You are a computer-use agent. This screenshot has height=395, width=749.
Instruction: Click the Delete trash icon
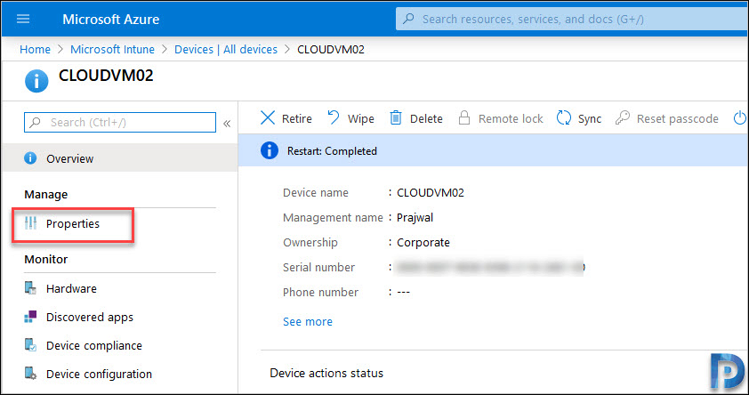(396, 117)
